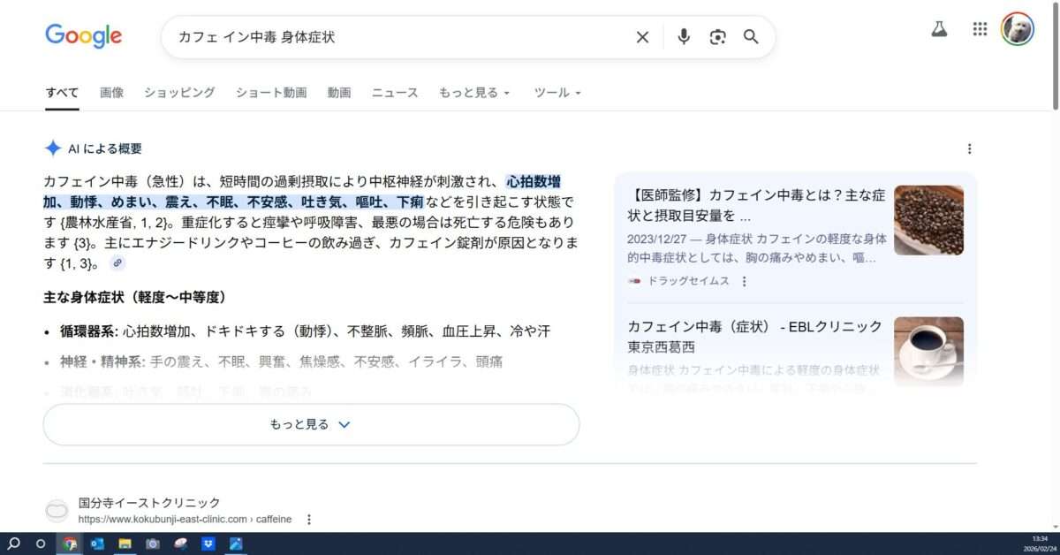Start voice search with microphone icon

coord(683,37)
